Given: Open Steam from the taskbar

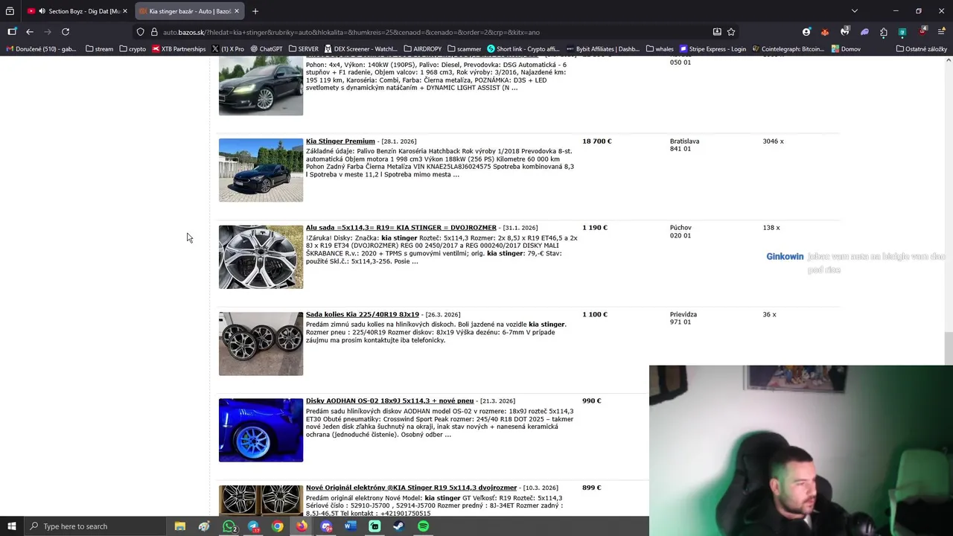Looking at the screenshot, I should coord(399,526).
